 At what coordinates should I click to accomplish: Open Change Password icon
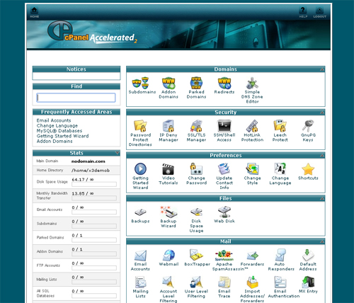pyautogui.click(x=196, y=169)
